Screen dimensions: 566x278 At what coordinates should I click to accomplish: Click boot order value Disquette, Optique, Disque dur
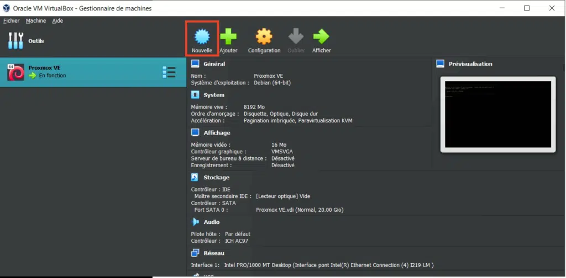coord(281,114)
